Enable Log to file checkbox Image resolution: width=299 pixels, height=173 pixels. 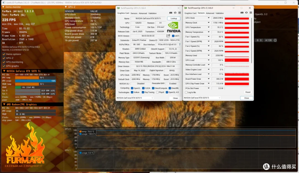186,92
